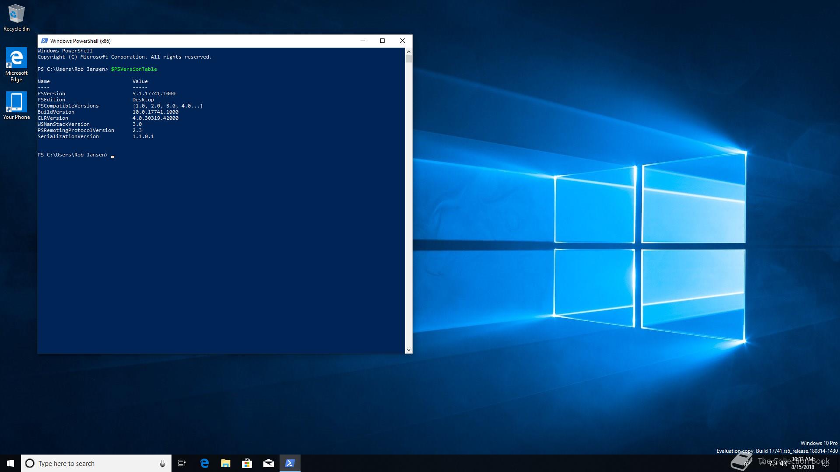Viewport: 840px width, 472px height.
Task: Click the PowerShell icon in the window title bar
Action: pos(44,41)
